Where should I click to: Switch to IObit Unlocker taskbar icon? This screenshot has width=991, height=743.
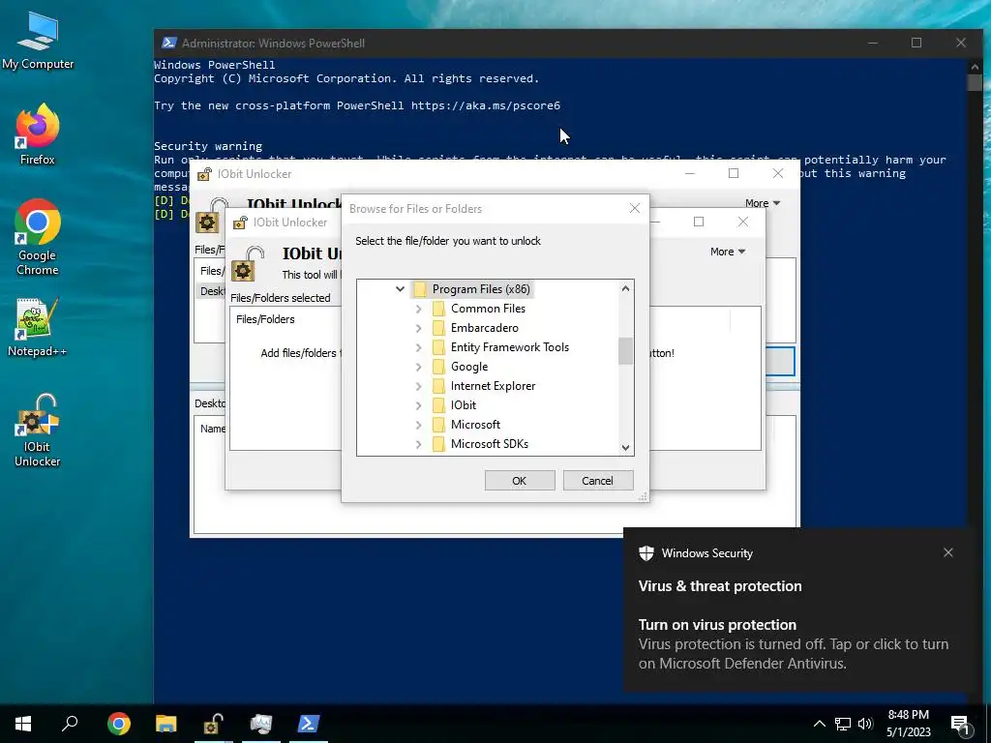click(213, 724)
